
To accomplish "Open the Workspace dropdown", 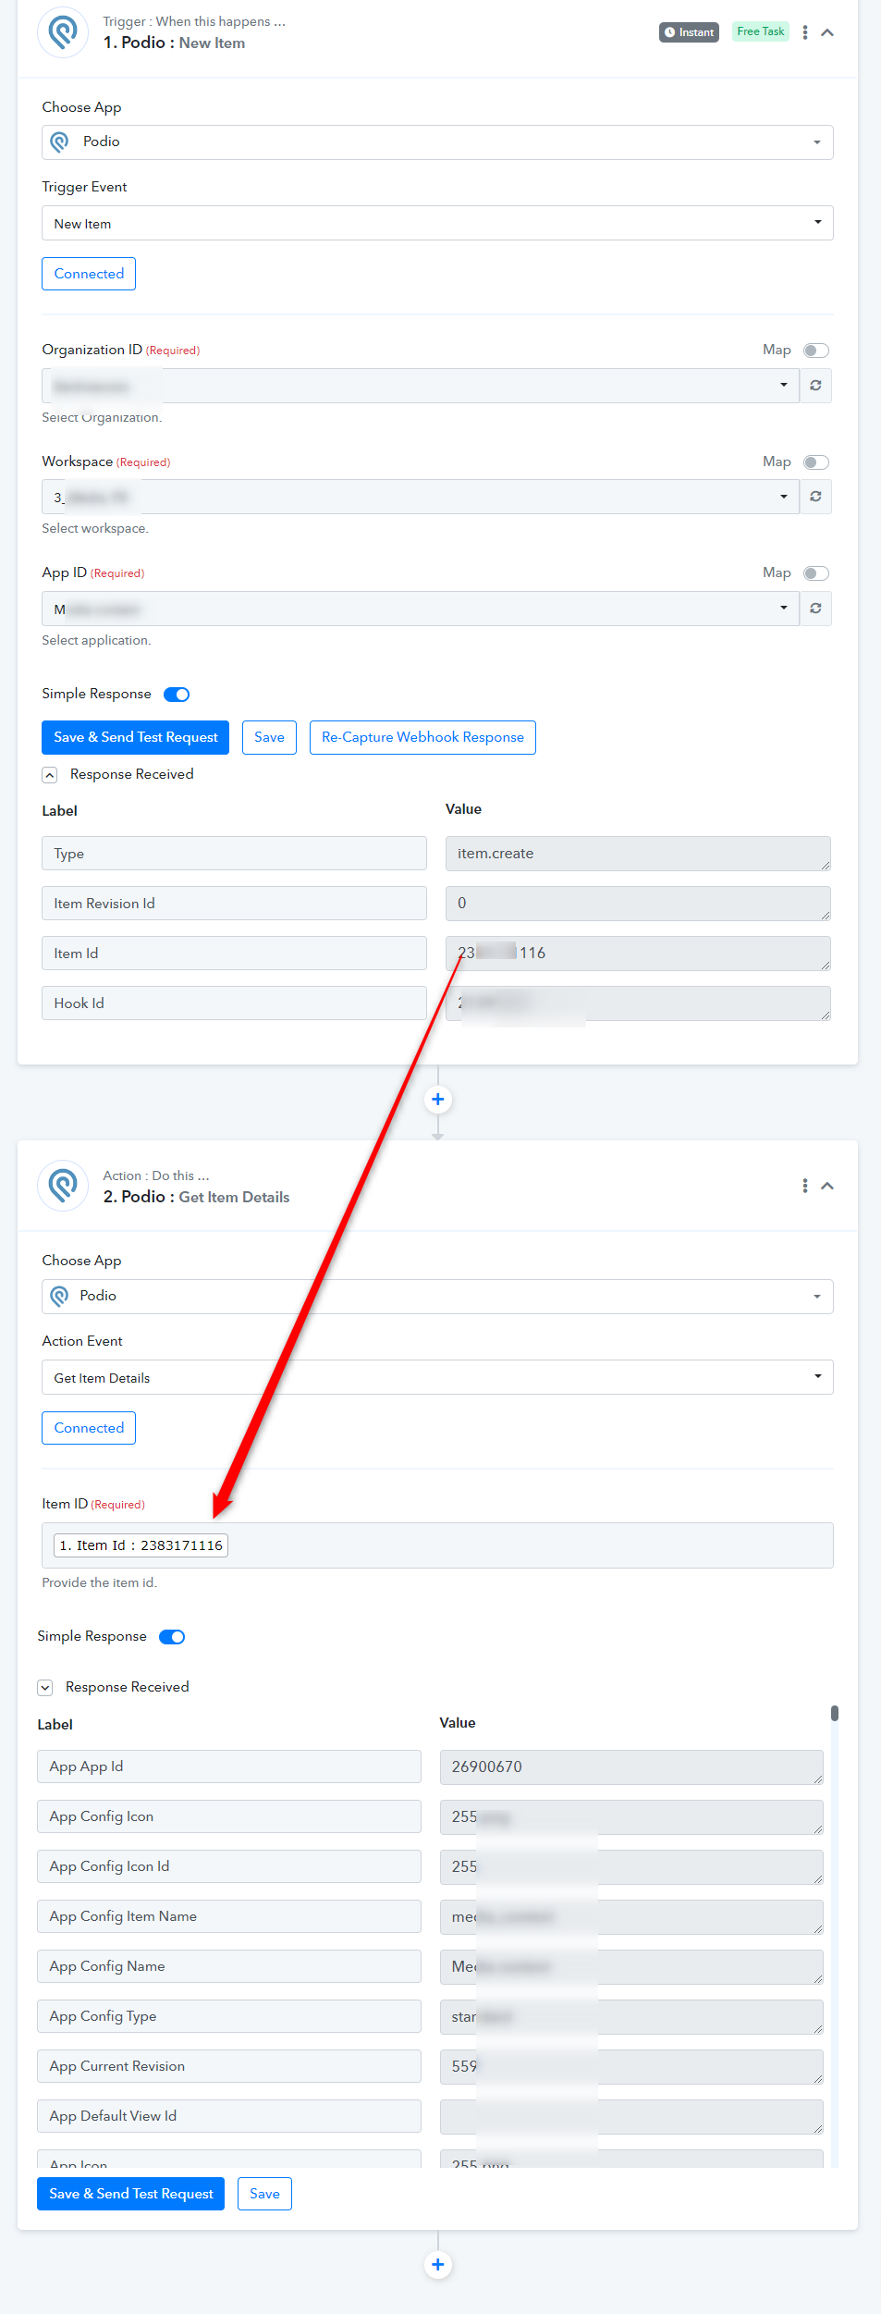I will point(421,497).
